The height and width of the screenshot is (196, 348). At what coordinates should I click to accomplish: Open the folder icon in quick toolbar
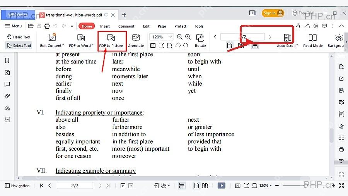point(31,26)
